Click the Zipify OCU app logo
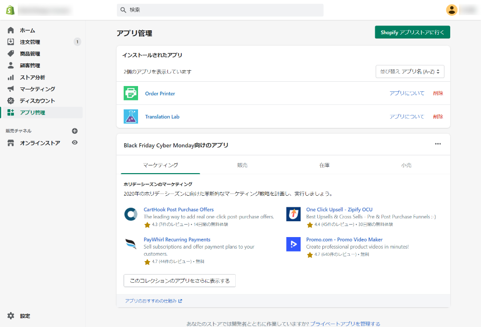The width and height of the screenshot is (481, 327). pos(293,214)
